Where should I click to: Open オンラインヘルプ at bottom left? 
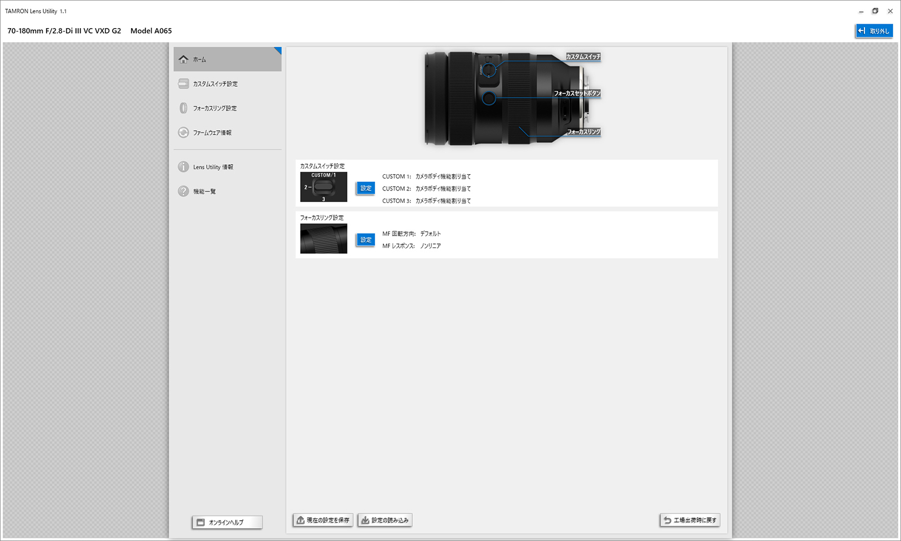pyautogui.click(x=227, y=522)
